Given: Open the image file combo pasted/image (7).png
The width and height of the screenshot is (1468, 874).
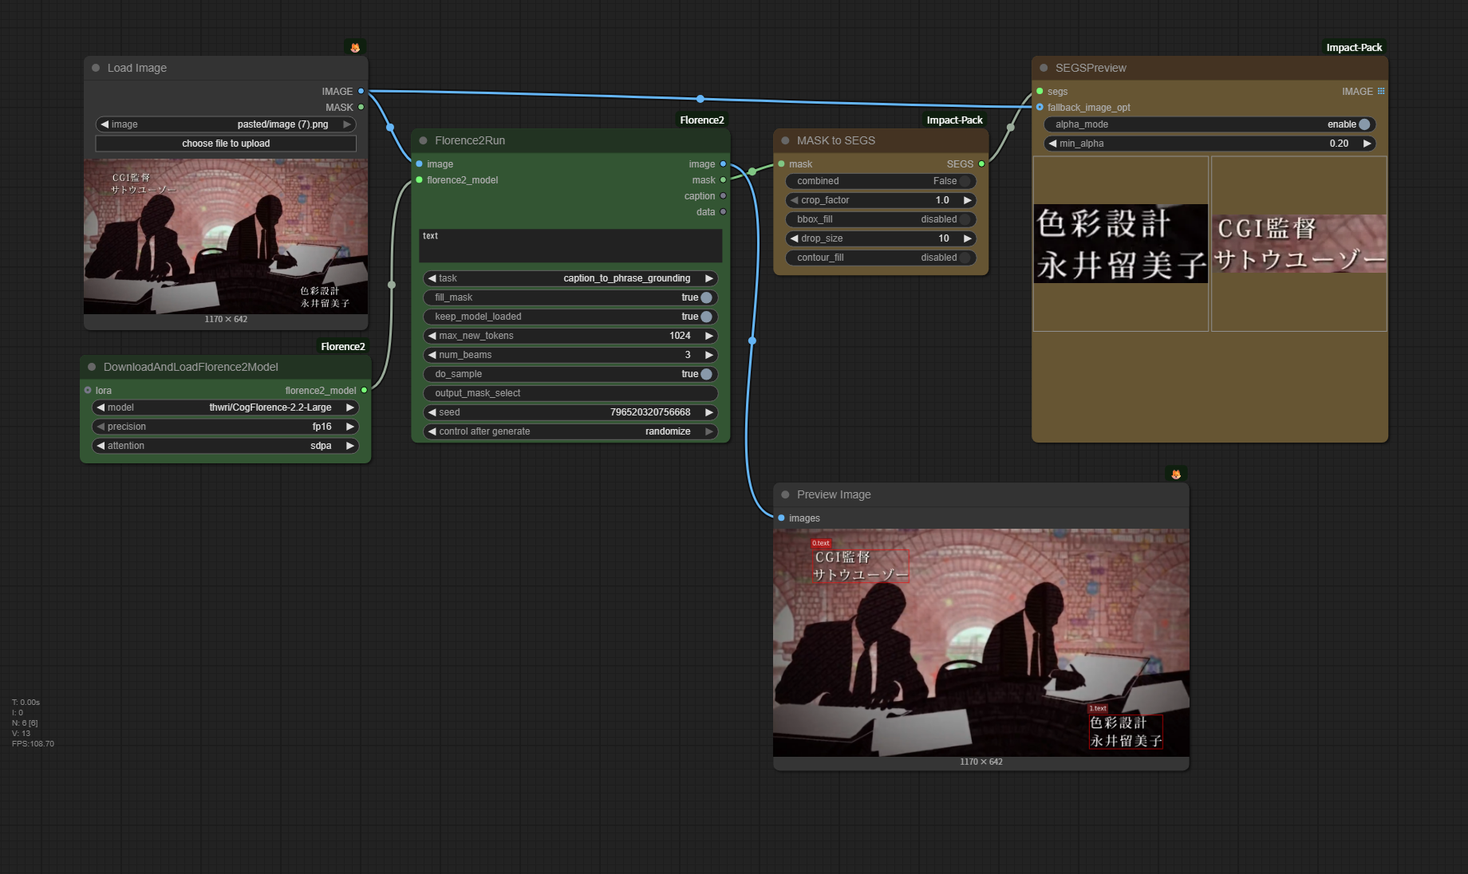Looking at the screenshot, I should [226, 124].
